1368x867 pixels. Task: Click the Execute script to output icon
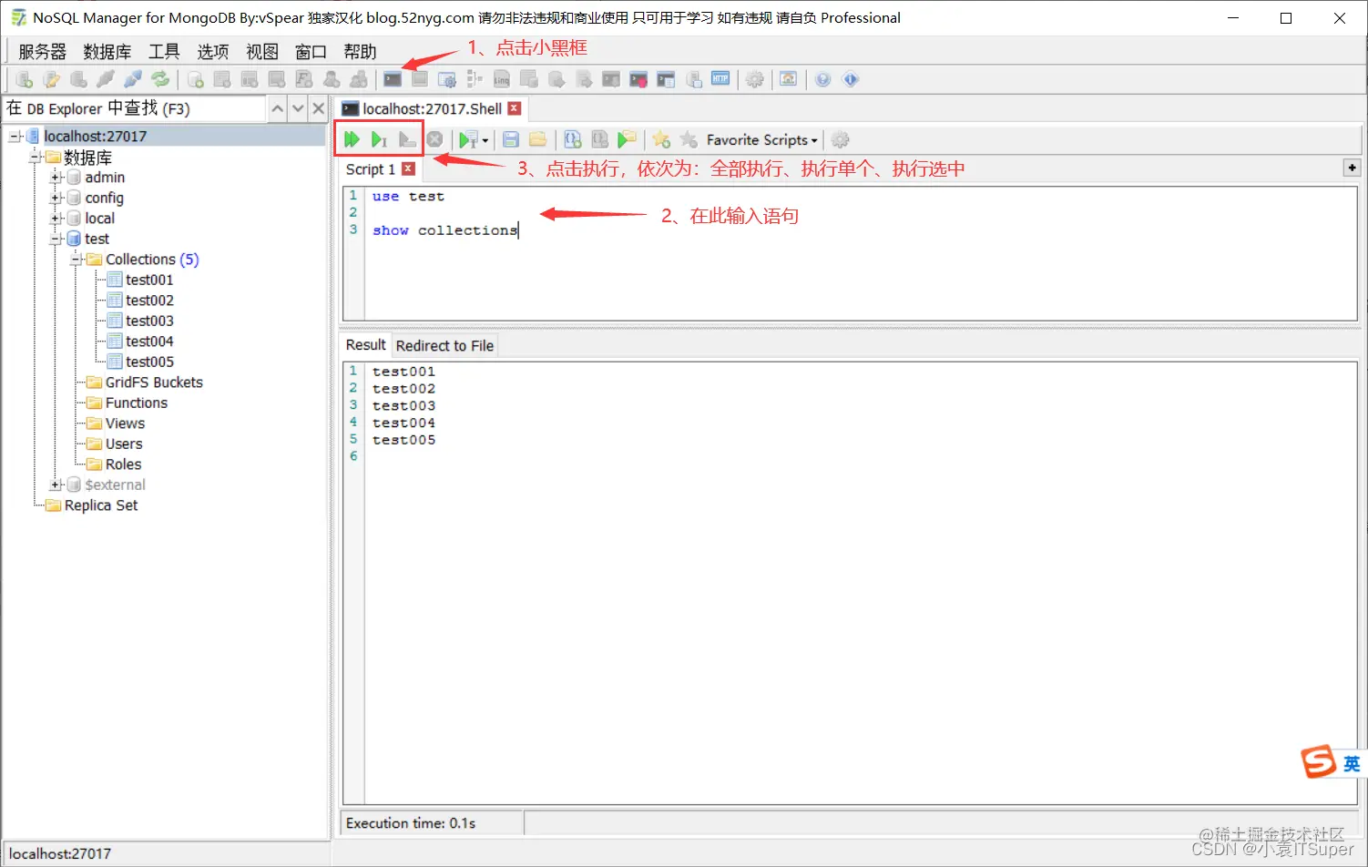(x=468, y=139)
